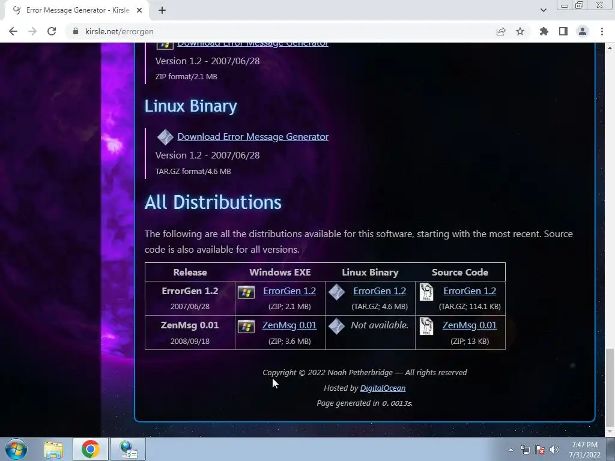
Task: Open the Extensions puzzle icon
Action: point(544,31)
